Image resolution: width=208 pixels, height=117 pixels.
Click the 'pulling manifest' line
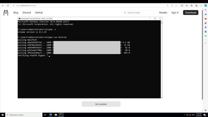[x=27, y=40]
